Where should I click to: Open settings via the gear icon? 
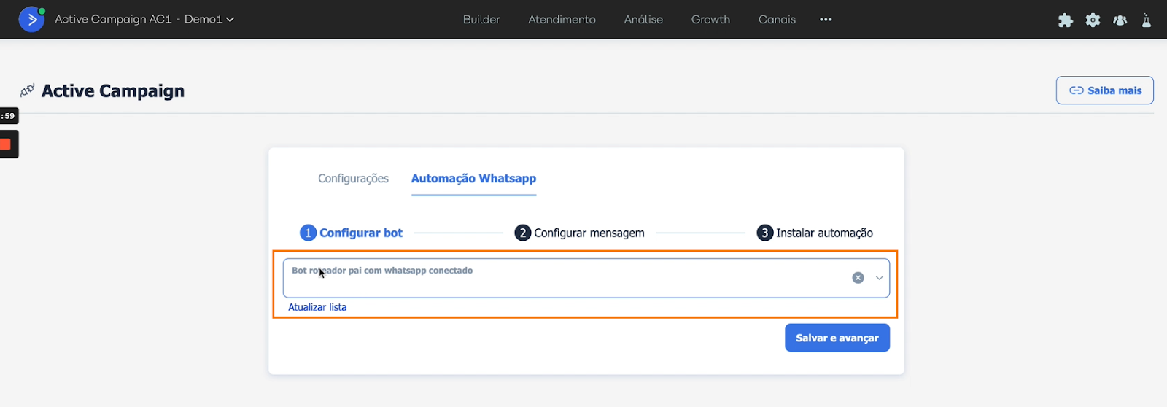click(x=1093, y=20)
